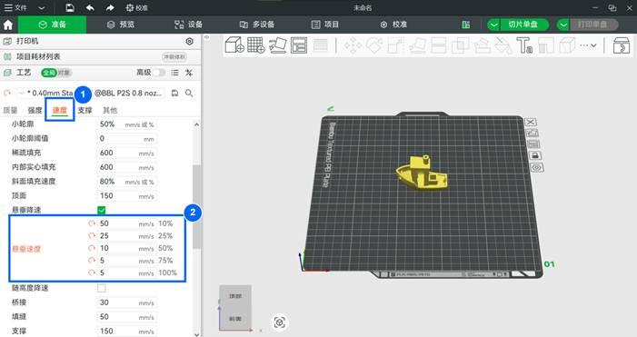The width and height of the screenshot is (637, 337).
Task: Open the 校准 tab in top bar
Action: 393,25
